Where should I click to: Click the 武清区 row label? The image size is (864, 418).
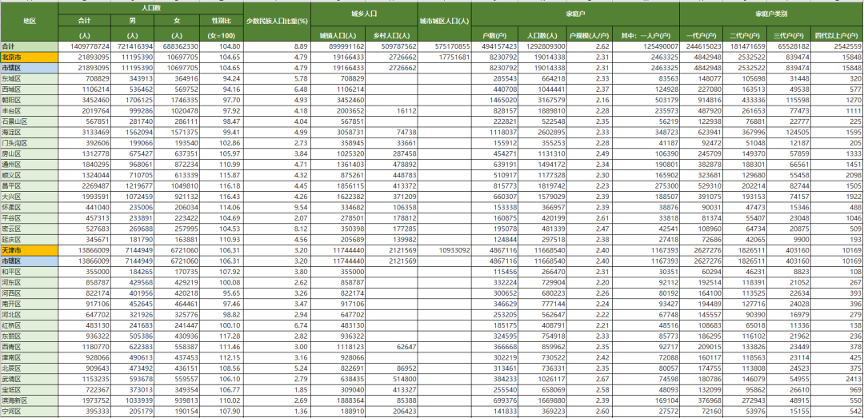click(x=29, y=379)
